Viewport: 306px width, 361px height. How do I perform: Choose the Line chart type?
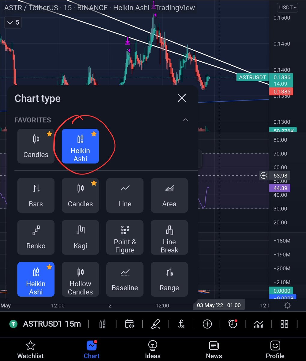[125, 195]
